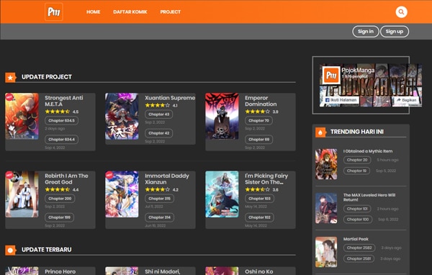Open Immortal Daddy Xianzun cover thumbnail
The width and height of the screenshot is (432, 275).
(122, 194)
